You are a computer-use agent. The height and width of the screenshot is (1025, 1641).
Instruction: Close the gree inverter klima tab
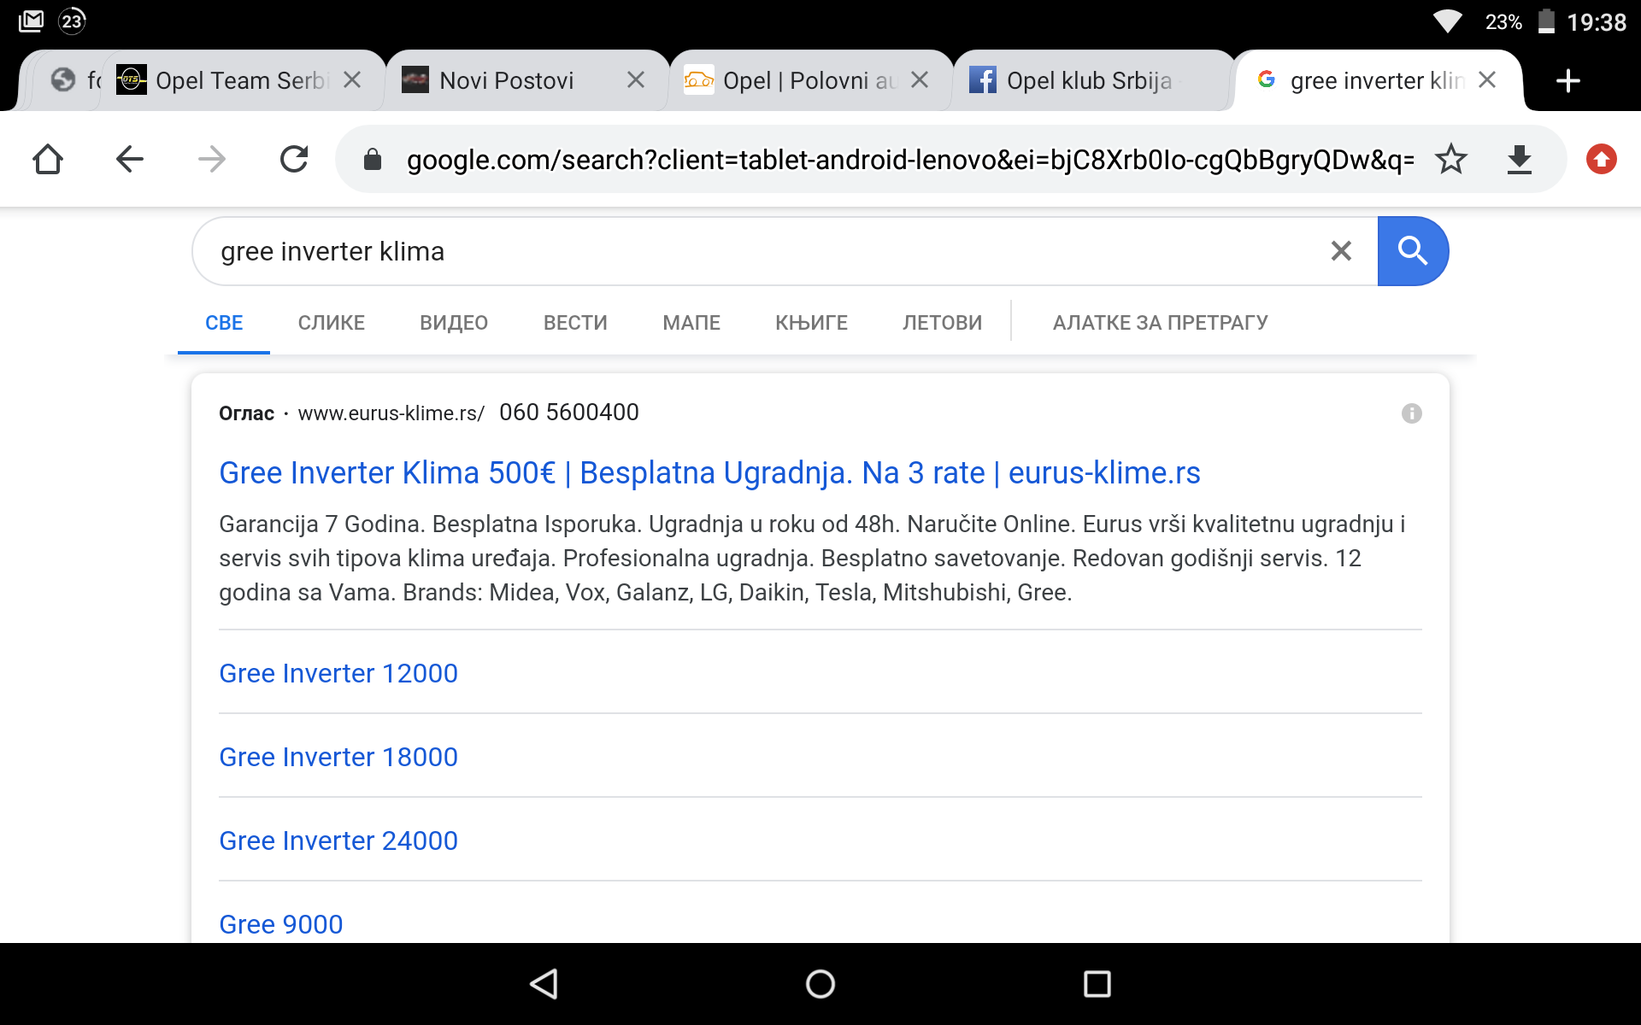point(1487,80)
